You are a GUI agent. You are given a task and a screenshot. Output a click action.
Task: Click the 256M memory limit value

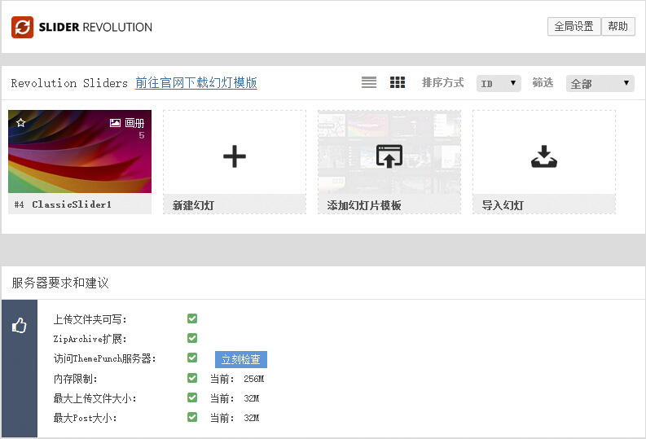pyautogui.click(x=254, y=379)
